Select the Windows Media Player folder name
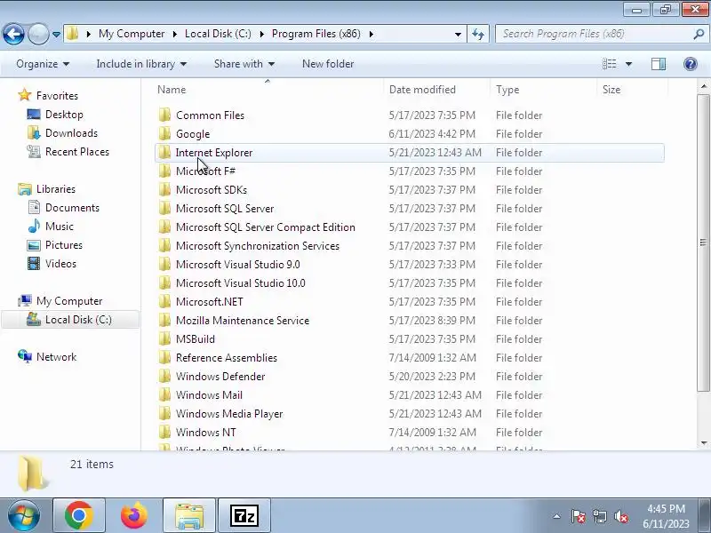The image size is (711, 533). [x=229, y=414]
